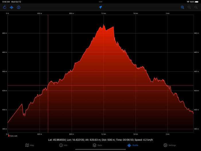Open the Settings tab

170,145
